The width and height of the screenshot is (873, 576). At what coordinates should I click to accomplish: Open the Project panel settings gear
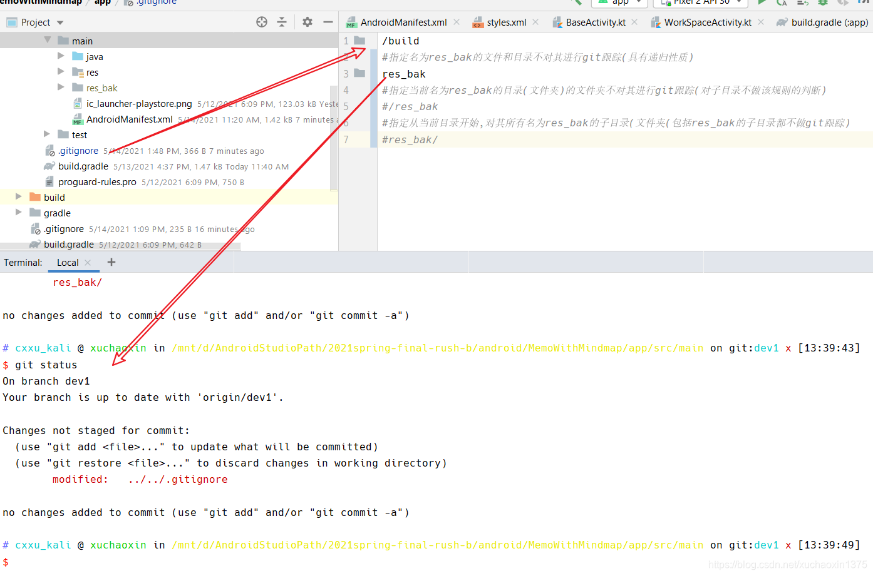(307, 22)
